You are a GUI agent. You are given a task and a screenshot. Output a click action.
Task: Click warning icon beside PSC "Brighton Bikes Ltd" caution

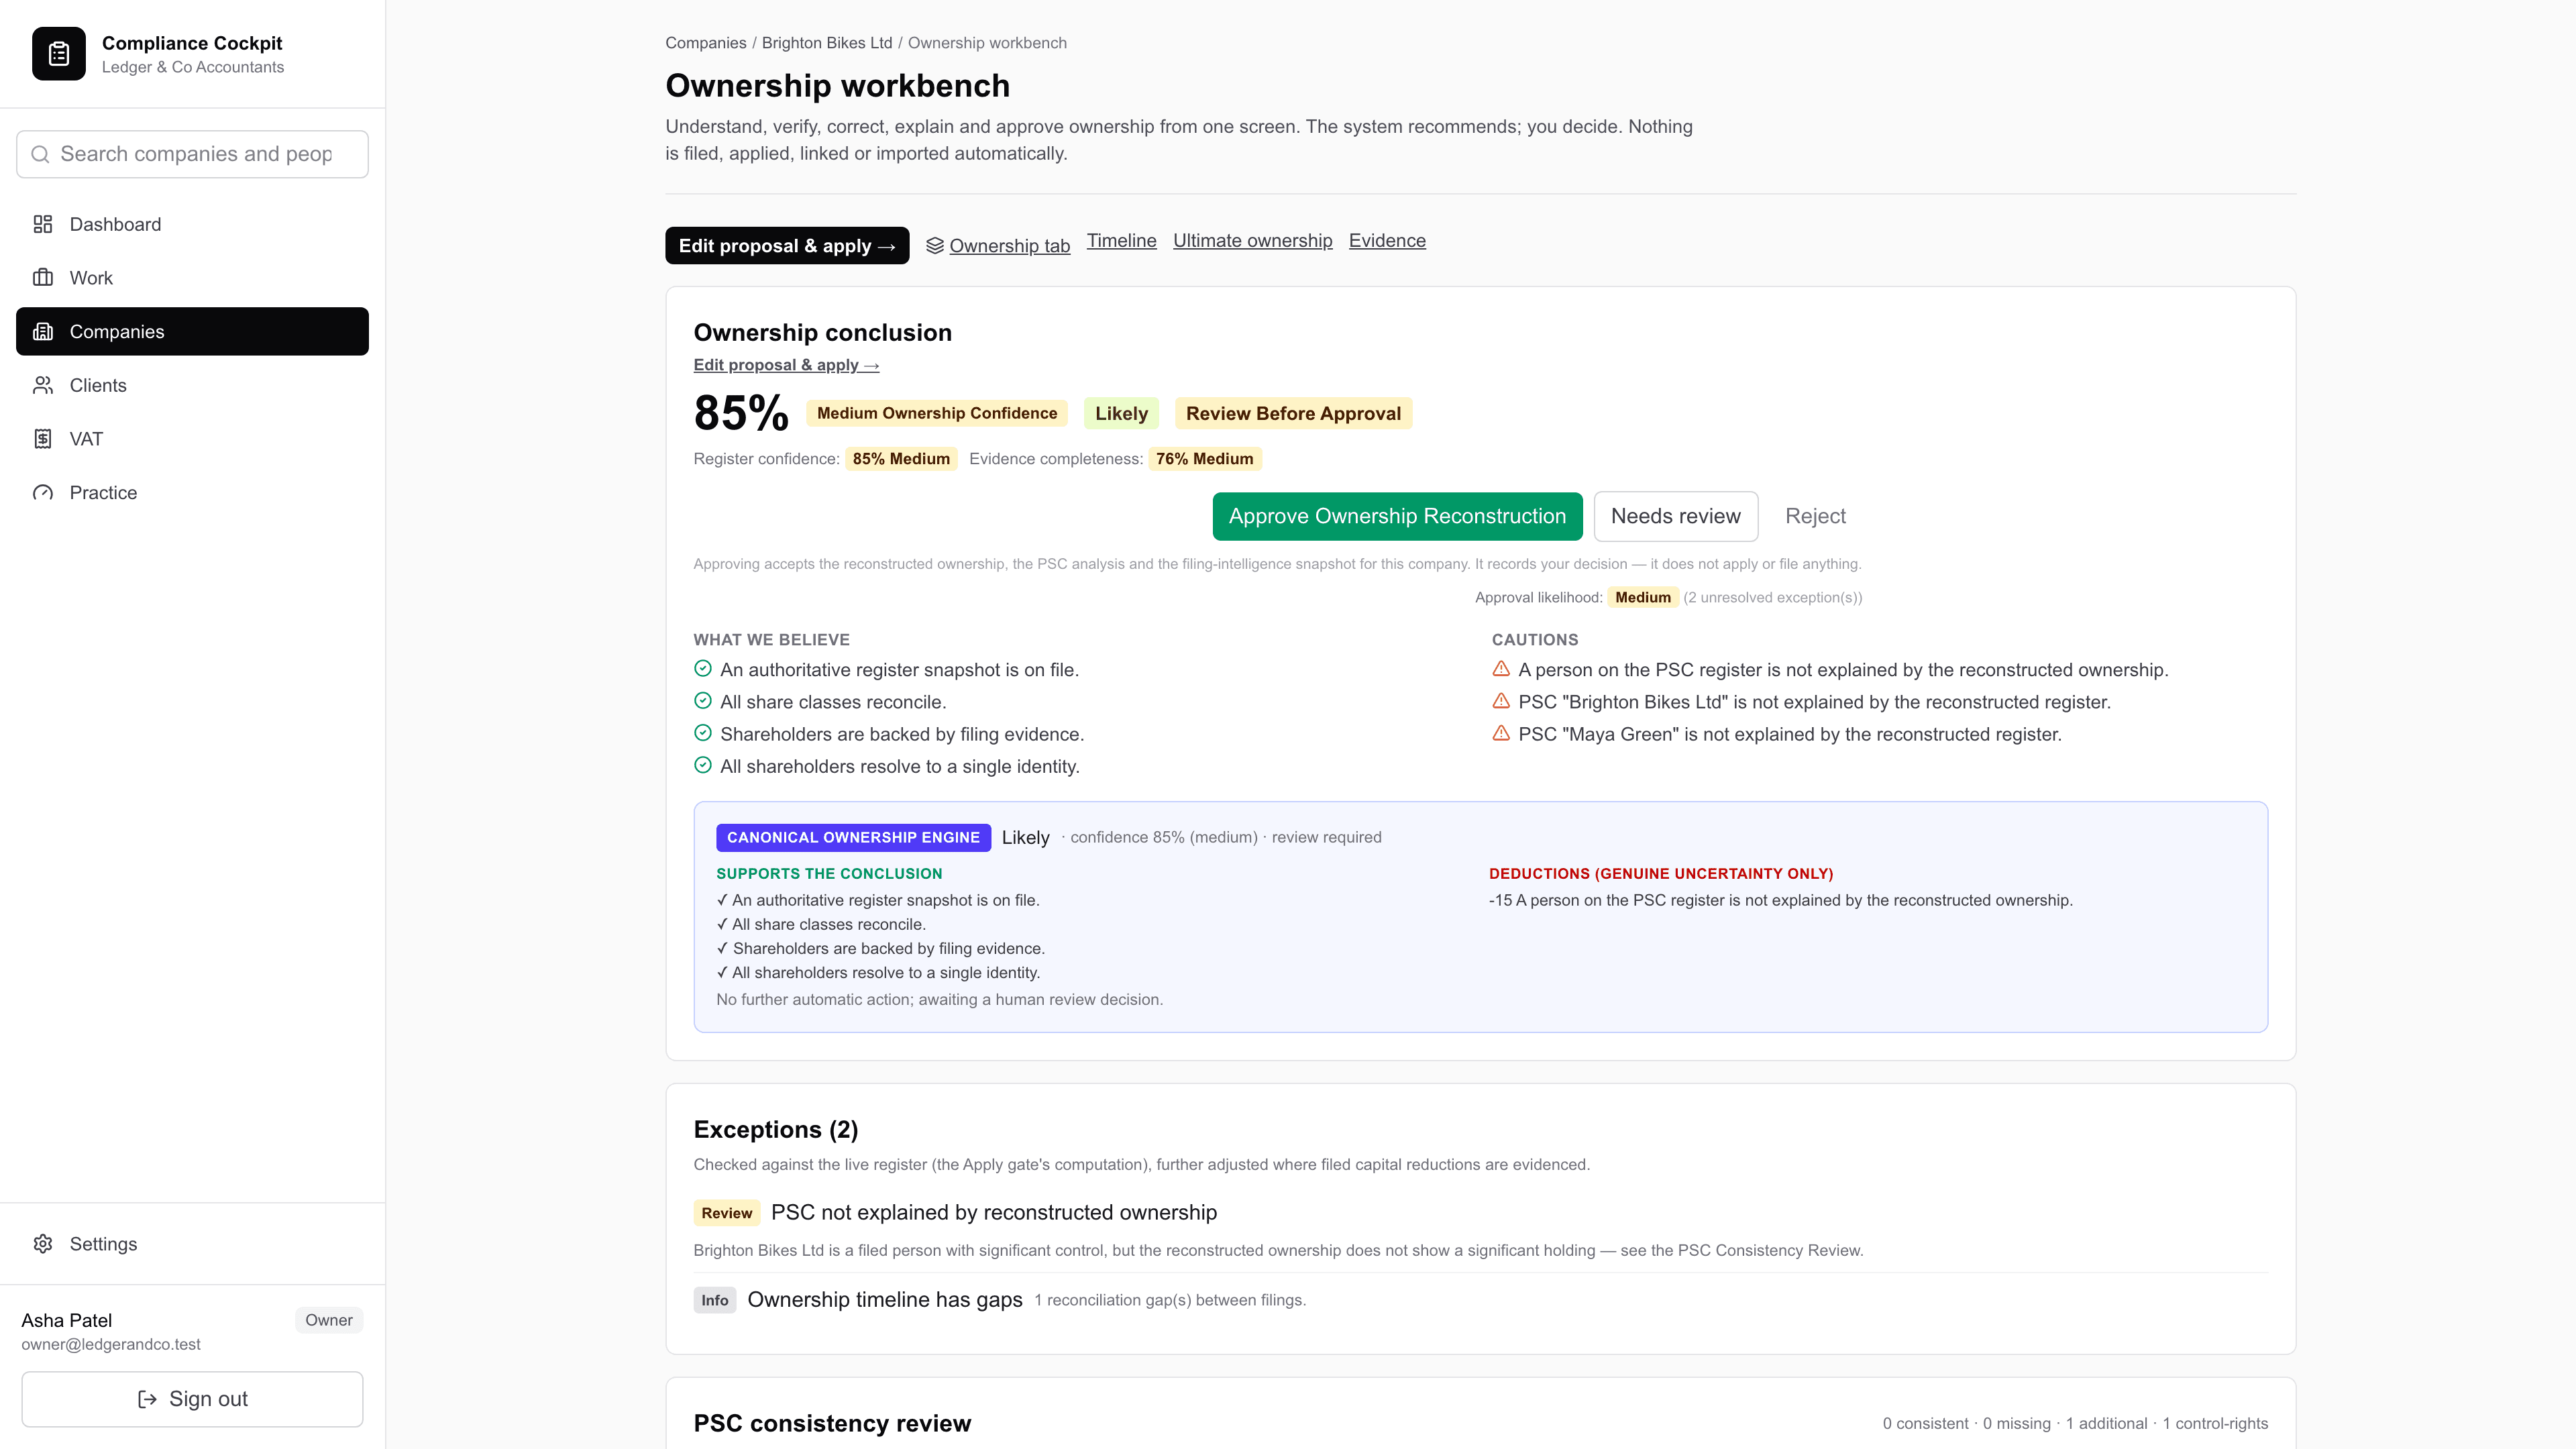[x=1501, y=701]
